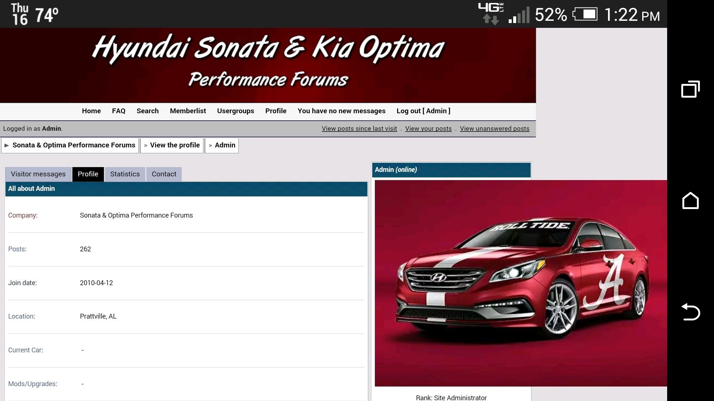
Task: Click View unanswered posts link
Action: 495,128
